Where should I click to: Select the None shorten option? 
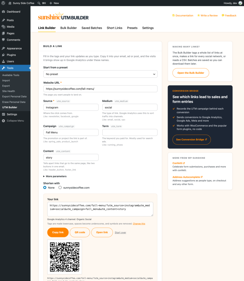(x=45, y=188)
